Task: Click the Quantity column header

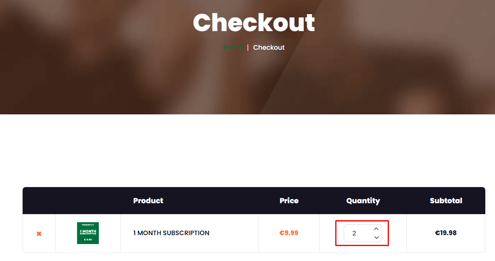Action: tap(363, 201)
